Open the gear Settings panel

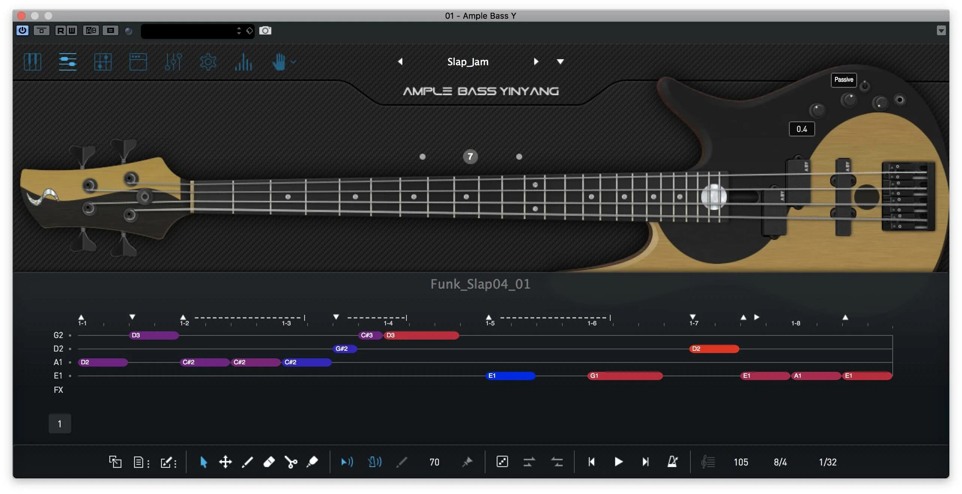208,62
